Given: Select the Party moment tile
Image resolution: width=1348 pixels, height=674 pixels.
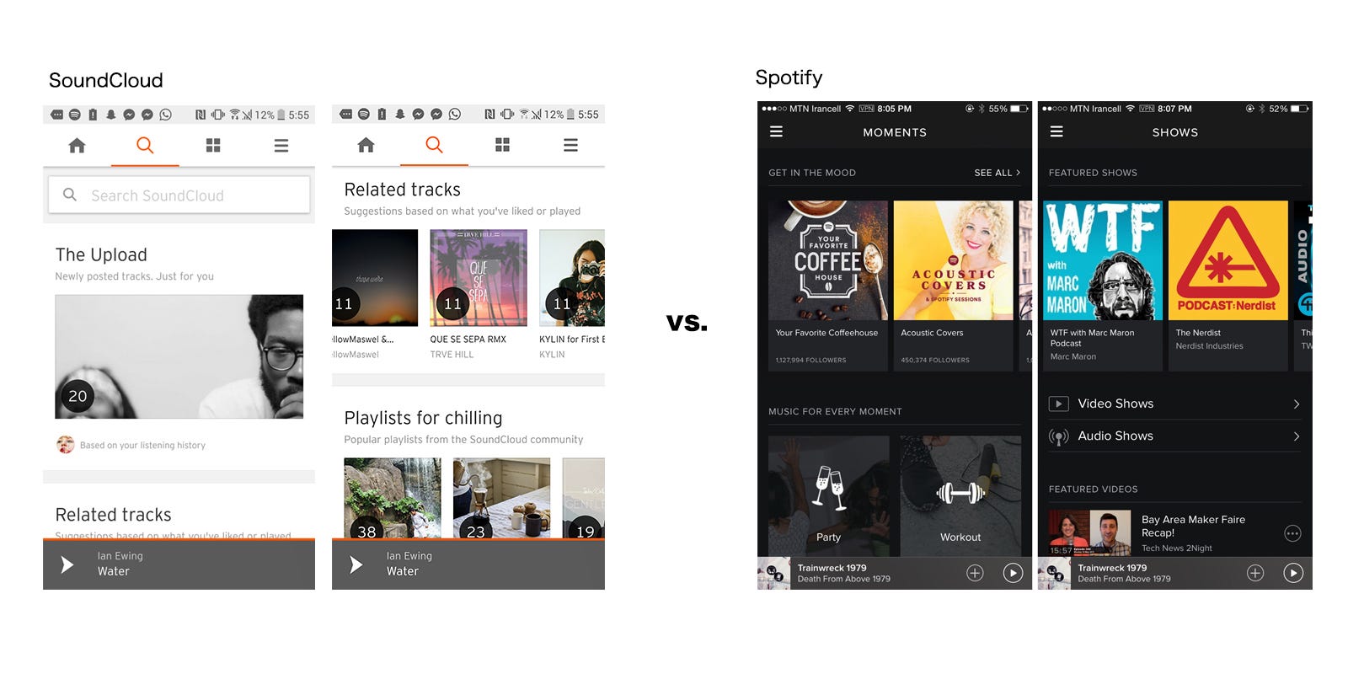Looking at the screenshot, I should click(828, 495).
